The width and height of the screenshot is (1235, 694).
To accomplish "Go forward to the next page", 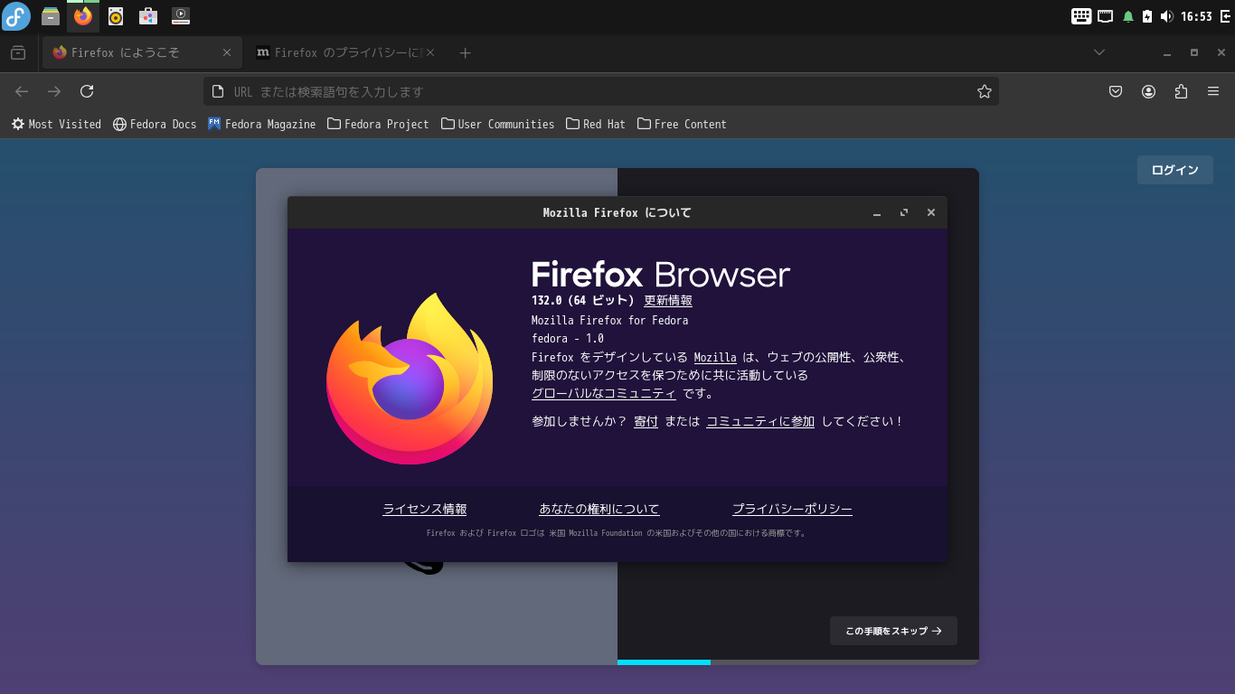I will [x=54, y=91].
